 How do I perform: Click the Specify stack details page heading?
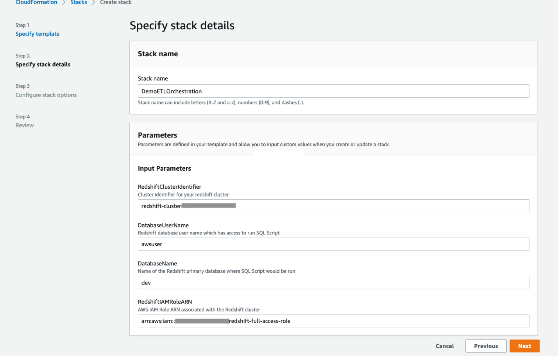pos(182,25)
